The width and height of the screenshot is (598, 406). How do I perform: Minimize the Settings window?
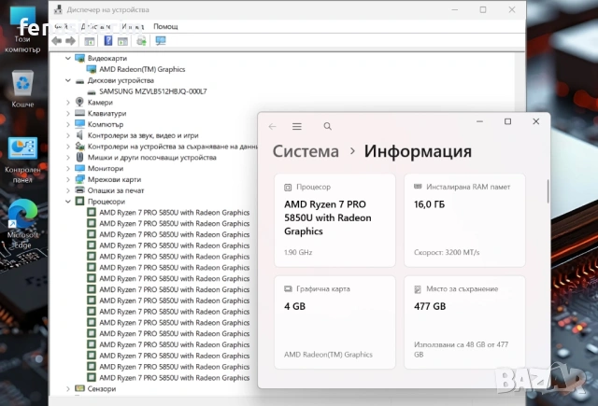point(479,121)
